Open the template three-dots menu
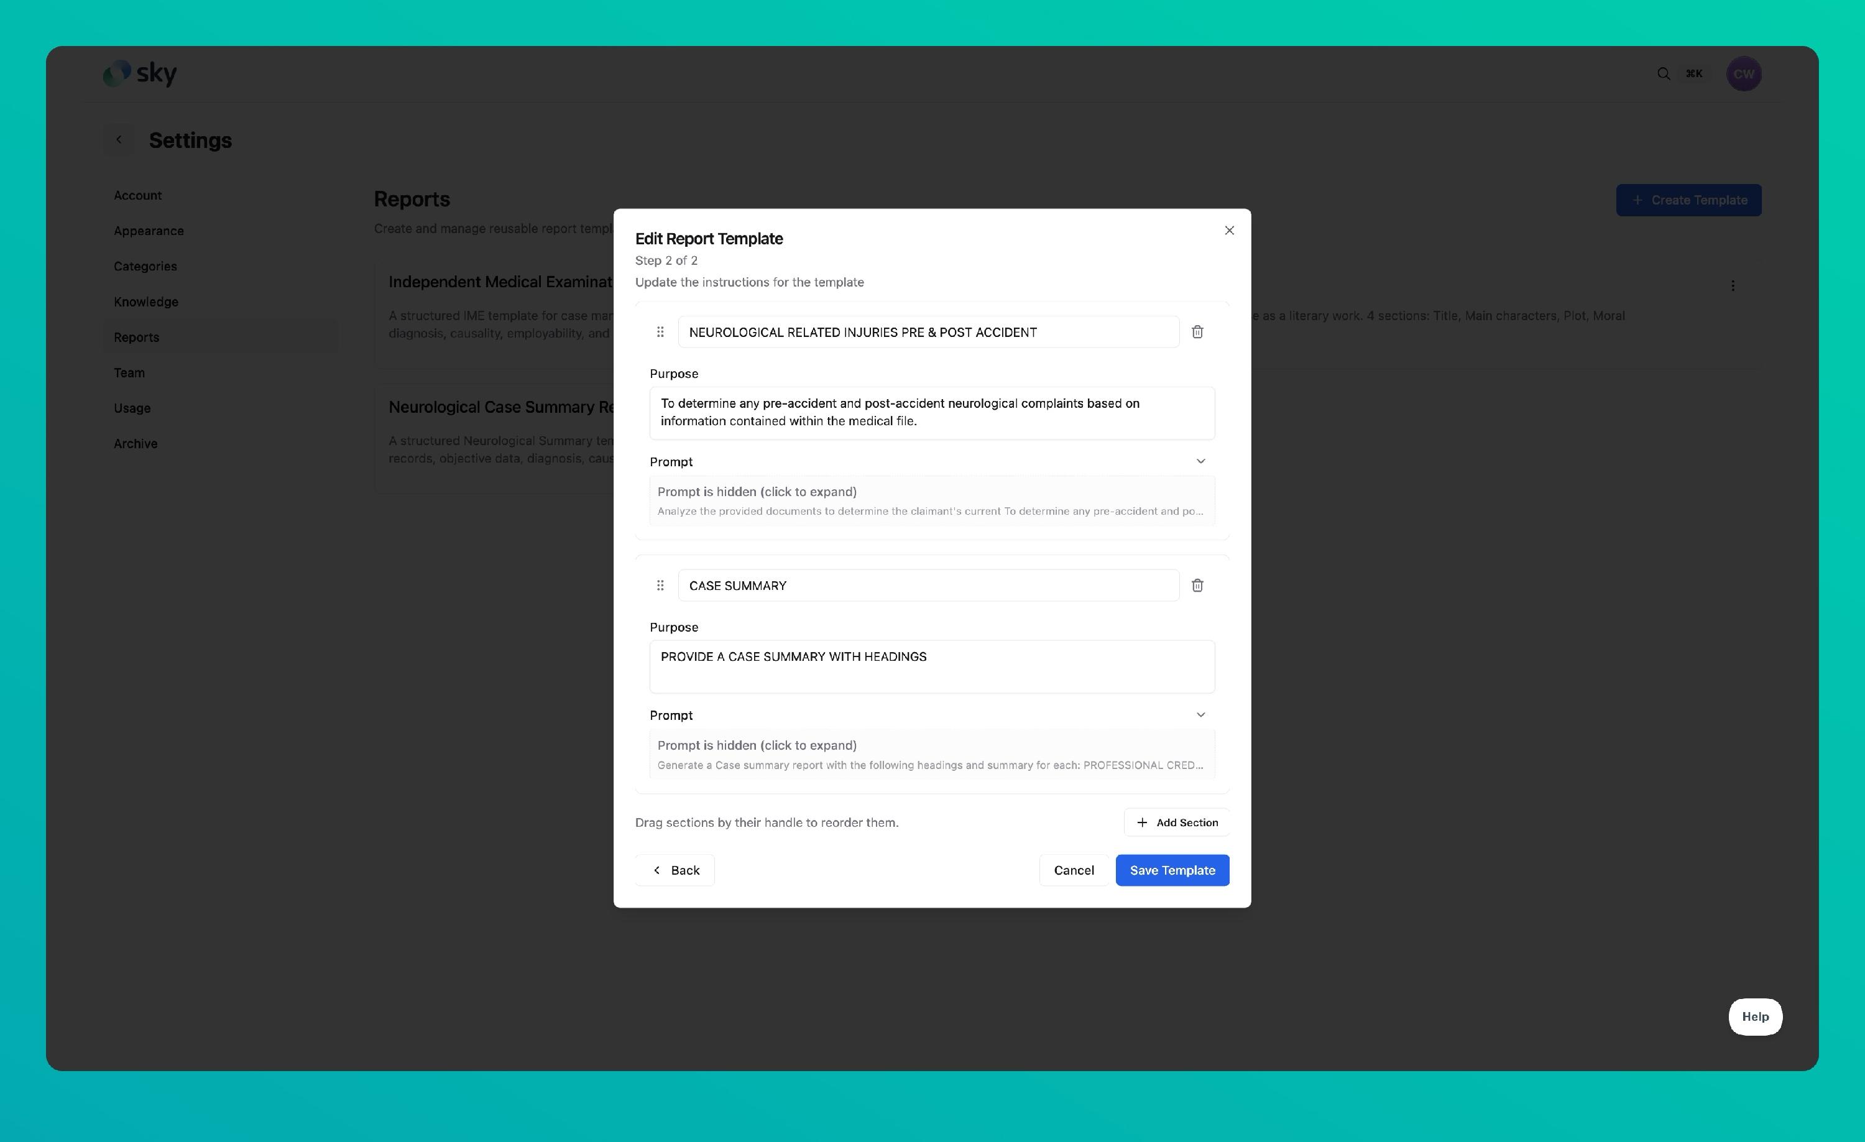The height and width of the screenshot is (1142, 1865). pyautogui.click(x=1733, y=286)
